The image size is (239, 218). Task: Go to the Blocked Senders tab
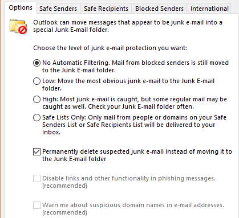click(x=159, y=9)
